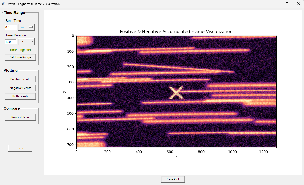This screenshot has height=185, width=304.
Task: Select the Time Duration input showing 10.0
Action: pyautogui.click(x=10, y=42)
